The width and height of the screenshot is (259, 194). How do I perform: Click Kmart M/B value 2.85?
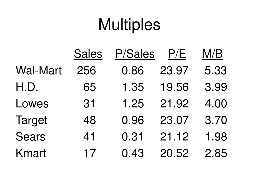(x=216, y=153)
